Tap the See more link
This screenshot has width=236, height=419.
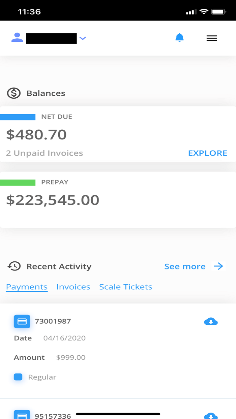(185, 267)
